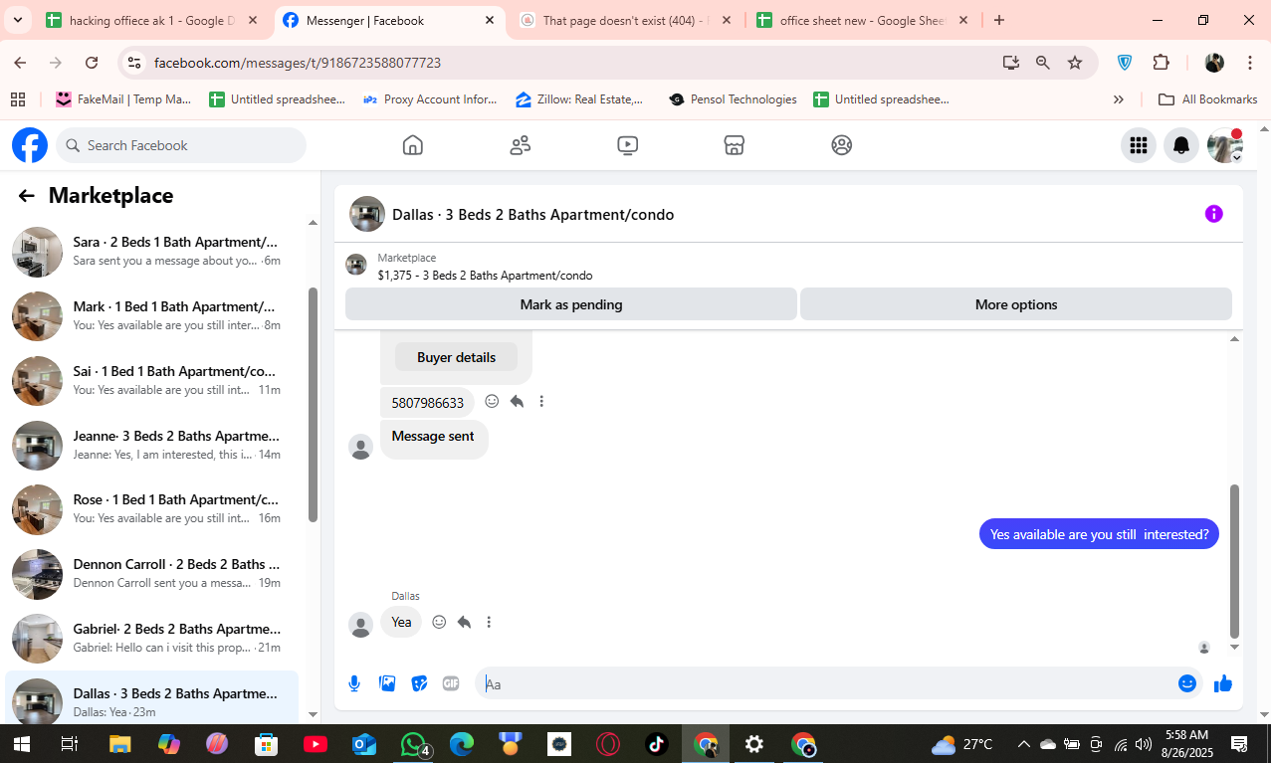Reload the page
Viewport: 1271px width, 763px height.
[92, 63]
